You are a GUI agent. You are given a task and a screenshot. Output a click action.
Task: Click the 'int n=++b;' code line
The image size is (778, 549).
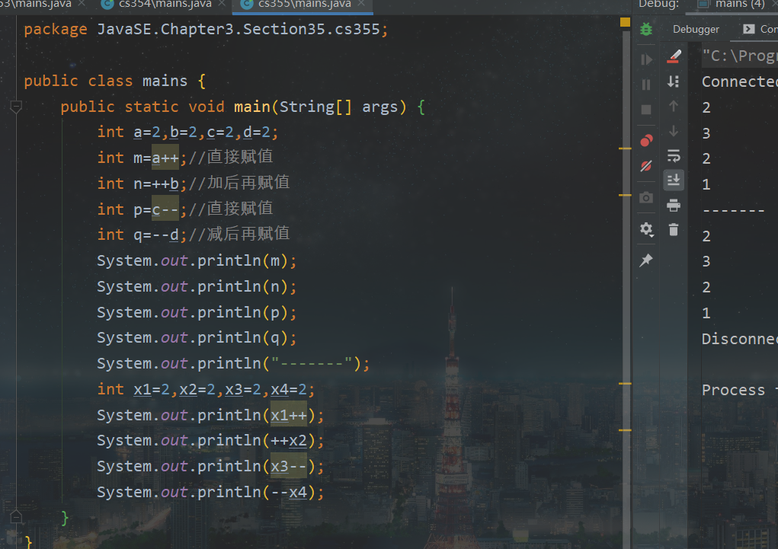point(142,184)
